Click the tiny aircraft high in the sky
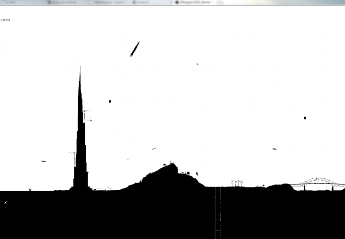 (x=197, y=64)
